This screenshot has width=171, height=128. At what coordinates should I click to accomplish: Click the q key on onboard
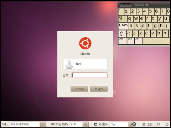(130, 19)
